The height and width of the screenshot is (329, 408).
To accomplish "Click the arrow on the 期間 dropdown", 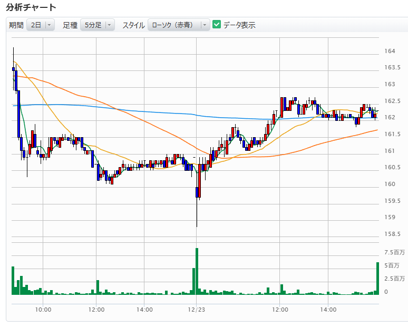I will (49, 25).
